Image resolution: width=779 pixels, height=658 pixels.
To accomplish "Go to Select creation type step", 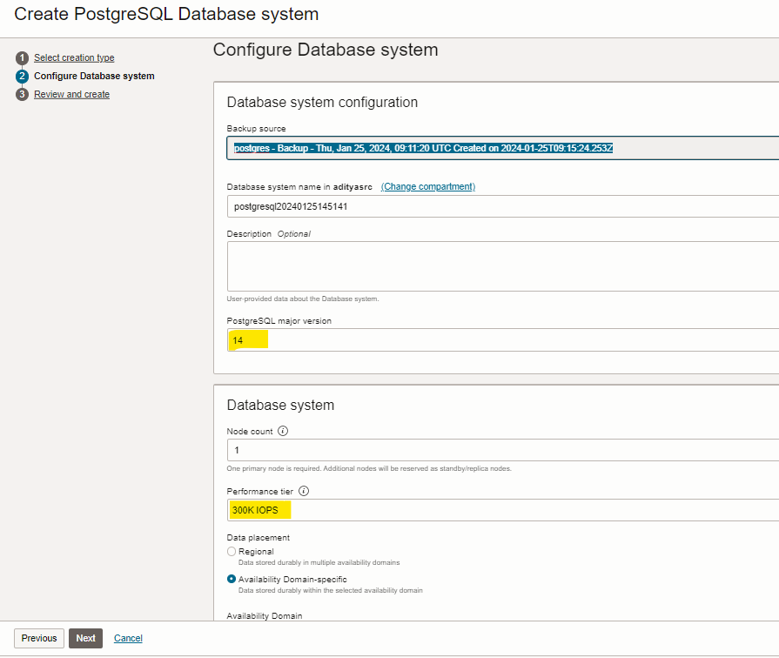I will [74, 57].
